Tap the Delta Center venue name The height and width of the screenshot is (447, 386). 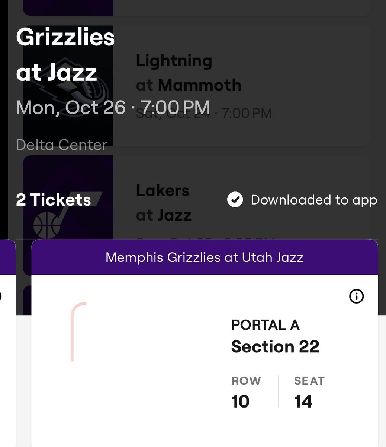[x=62, y=145]
